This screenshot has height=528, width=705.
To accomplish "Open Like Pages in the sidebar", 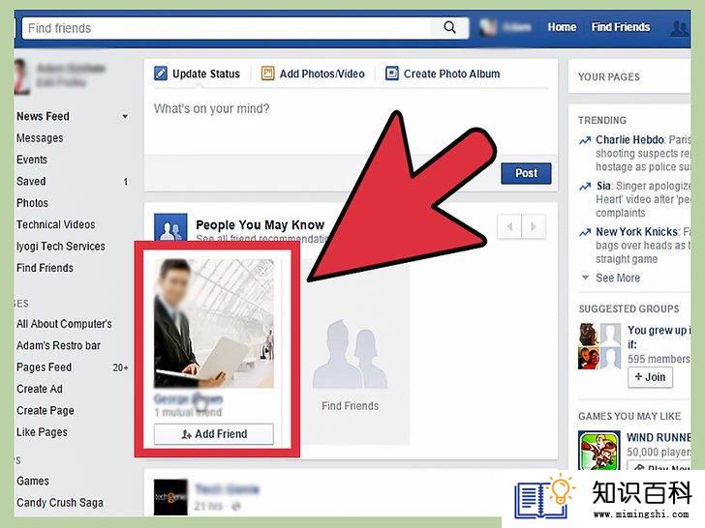I will click(42, 432).
